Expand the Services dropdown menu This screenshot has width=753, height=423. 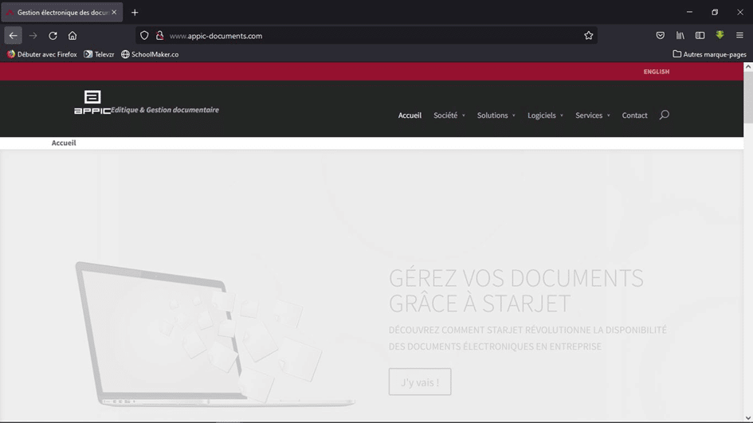click(x=593, y=116)
